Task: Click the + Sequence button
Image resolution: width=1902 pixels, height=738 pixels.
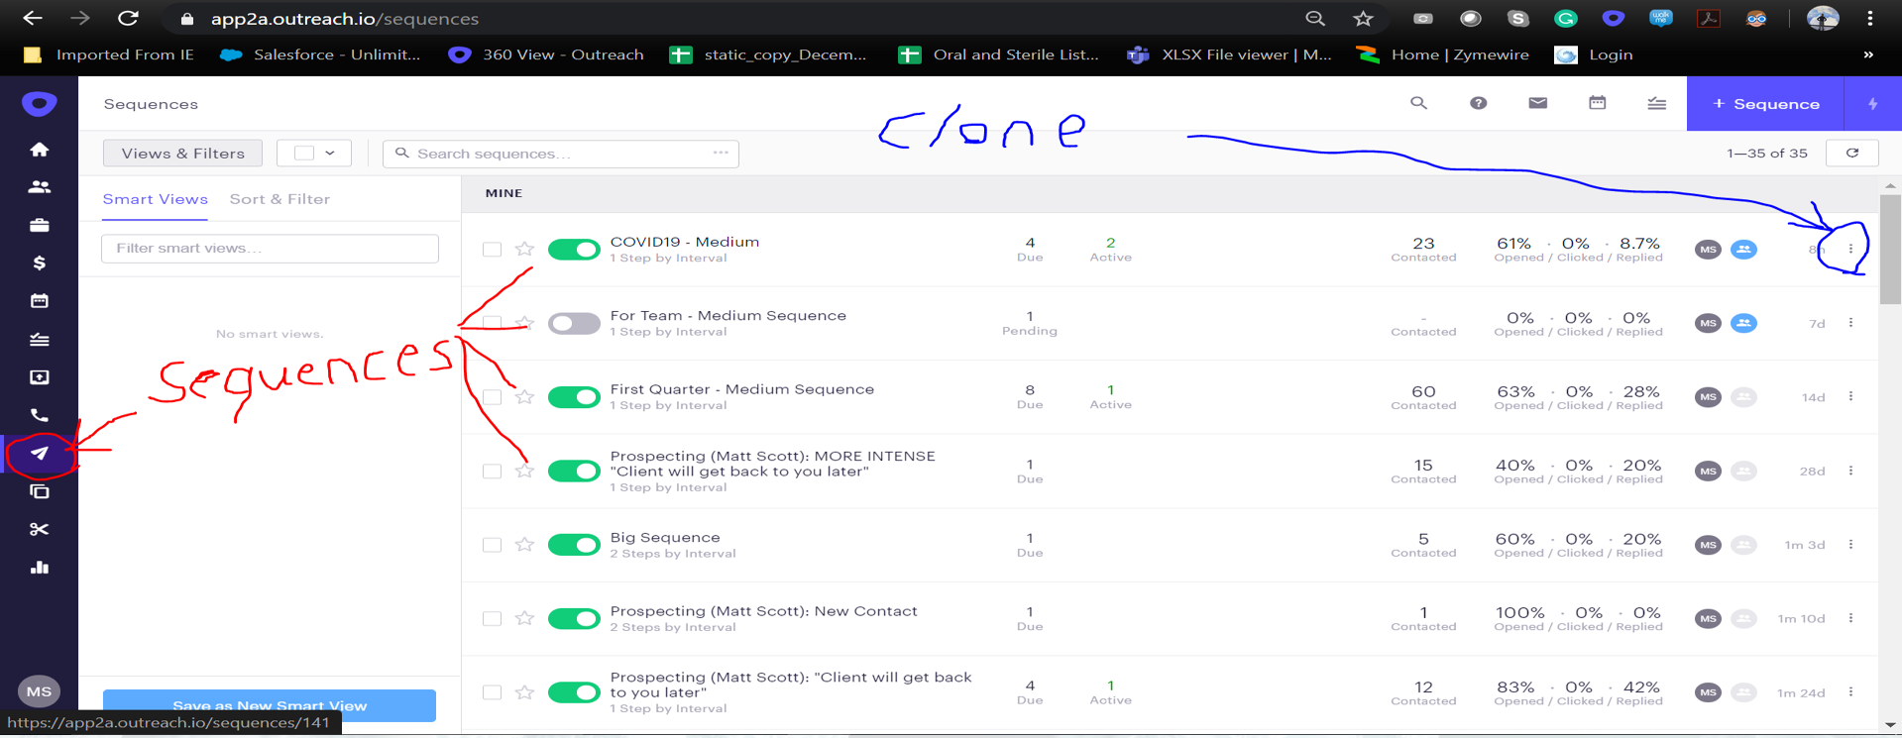Action: (x=1765, y=104)
